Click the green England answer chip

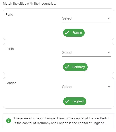click(x=75, y=101)
